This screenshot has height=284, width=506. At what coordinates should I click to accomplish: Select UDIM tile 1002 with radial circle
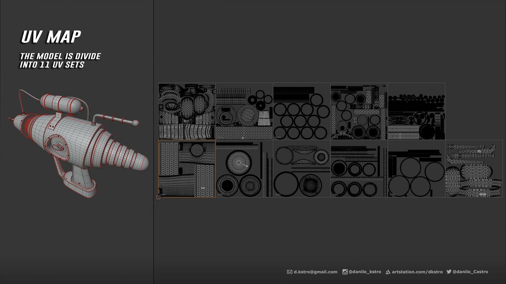(x=245, y=168)
